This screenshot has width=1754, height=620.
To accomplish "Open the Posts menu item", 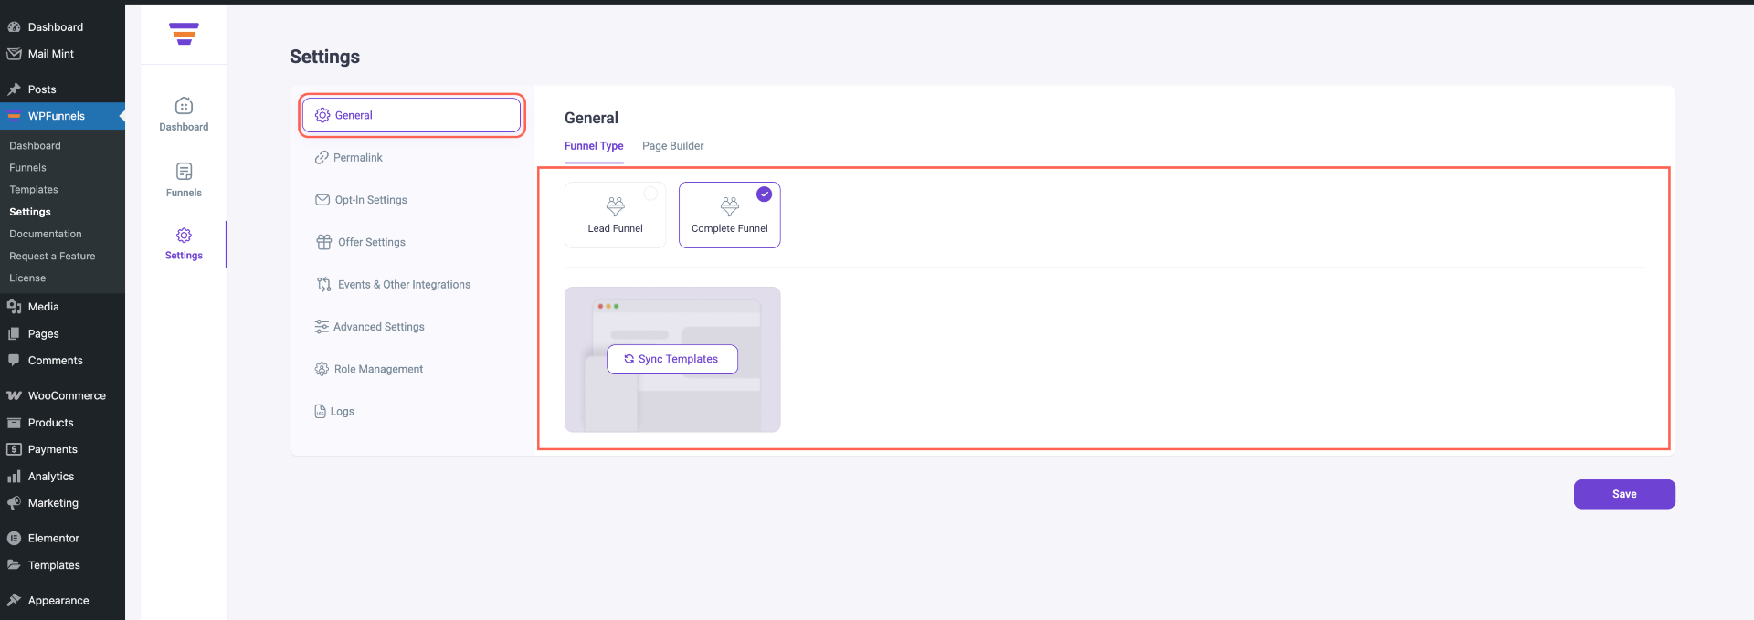I will coord(62,89).
